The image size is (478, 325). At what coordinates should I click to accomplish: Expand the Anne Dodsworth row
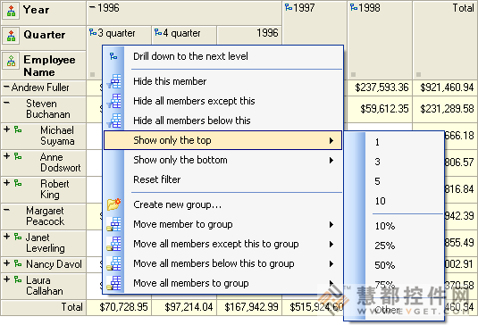[7, 156]
